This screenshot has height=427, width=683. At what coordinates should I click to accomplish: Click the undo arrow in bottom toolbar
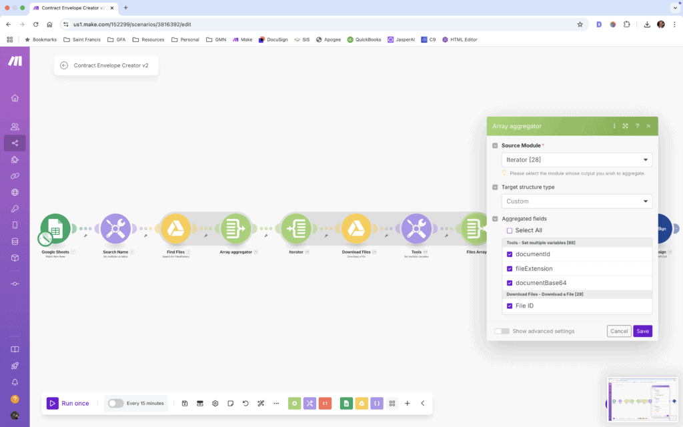pos(245,404)
